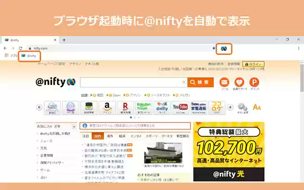This screenshot has width=304, height=190.
Task: Open the home appliance store shortcut icon
Action: click(x=199, y=108)
